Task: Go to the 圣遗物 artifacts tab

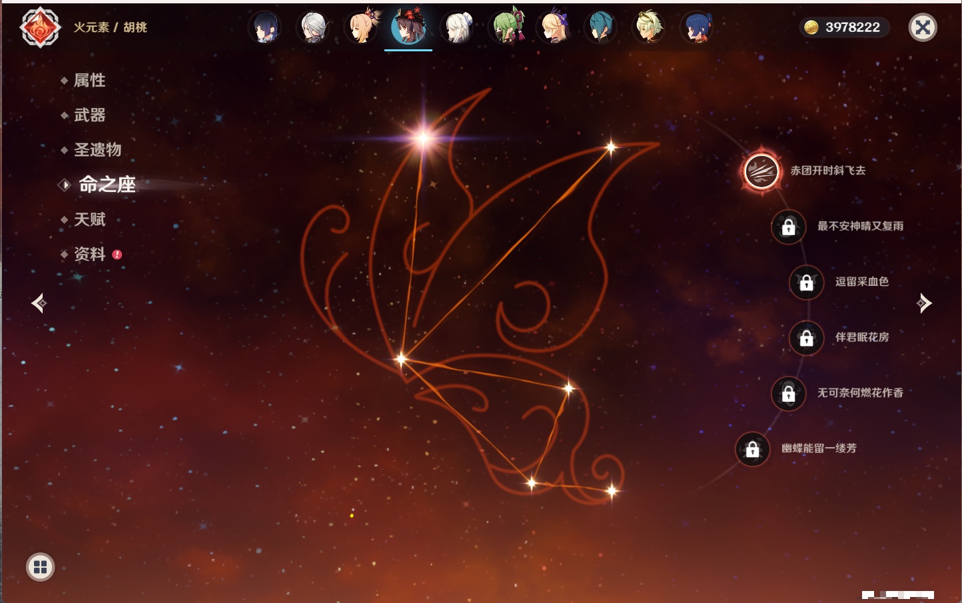Action: point(97,150)
